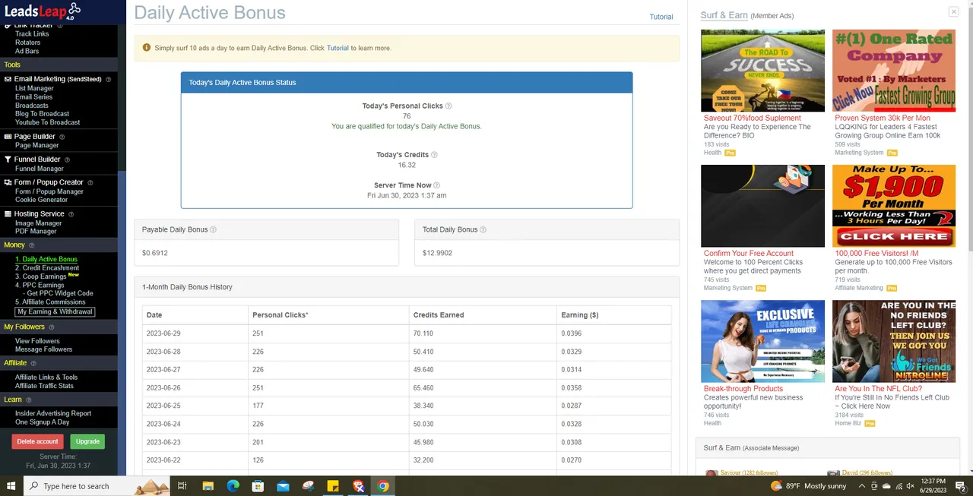
Task: Close the Surf & Earn ads panel
Action: [953, 11]
